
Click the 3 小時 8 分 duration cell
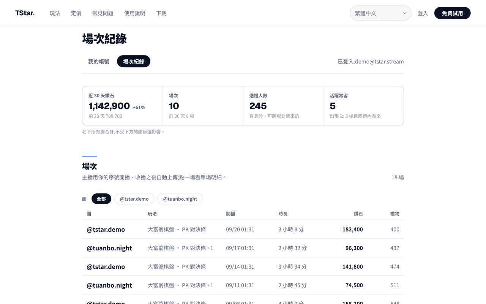click(x=291, y=229)
